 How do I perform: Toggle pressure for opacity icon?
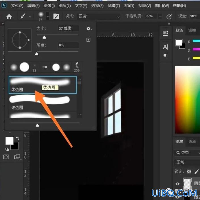(x=169, y=16)
